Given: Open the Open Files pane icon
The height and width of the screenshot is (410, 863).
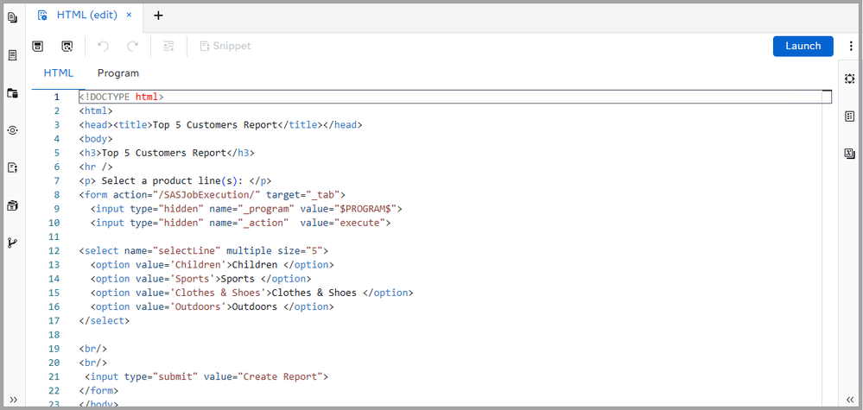Looking at the screenshot, I should pos(12,17).
